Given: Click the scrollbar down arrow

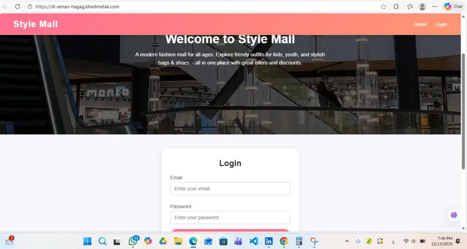Looking at the screenshot, I should [463, 228].
